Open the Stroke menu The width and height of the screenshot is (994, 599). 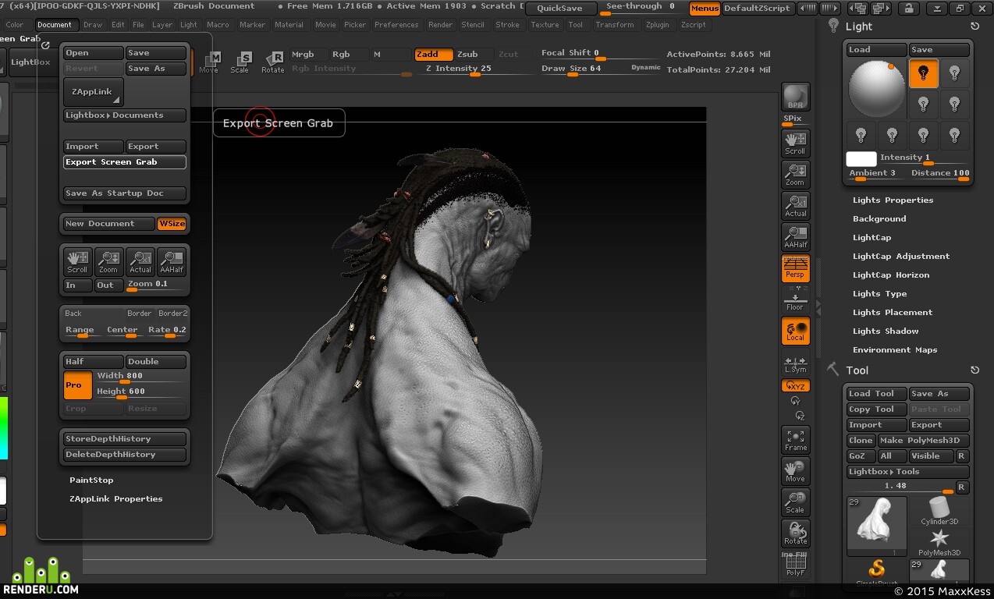tap(507, 25)
